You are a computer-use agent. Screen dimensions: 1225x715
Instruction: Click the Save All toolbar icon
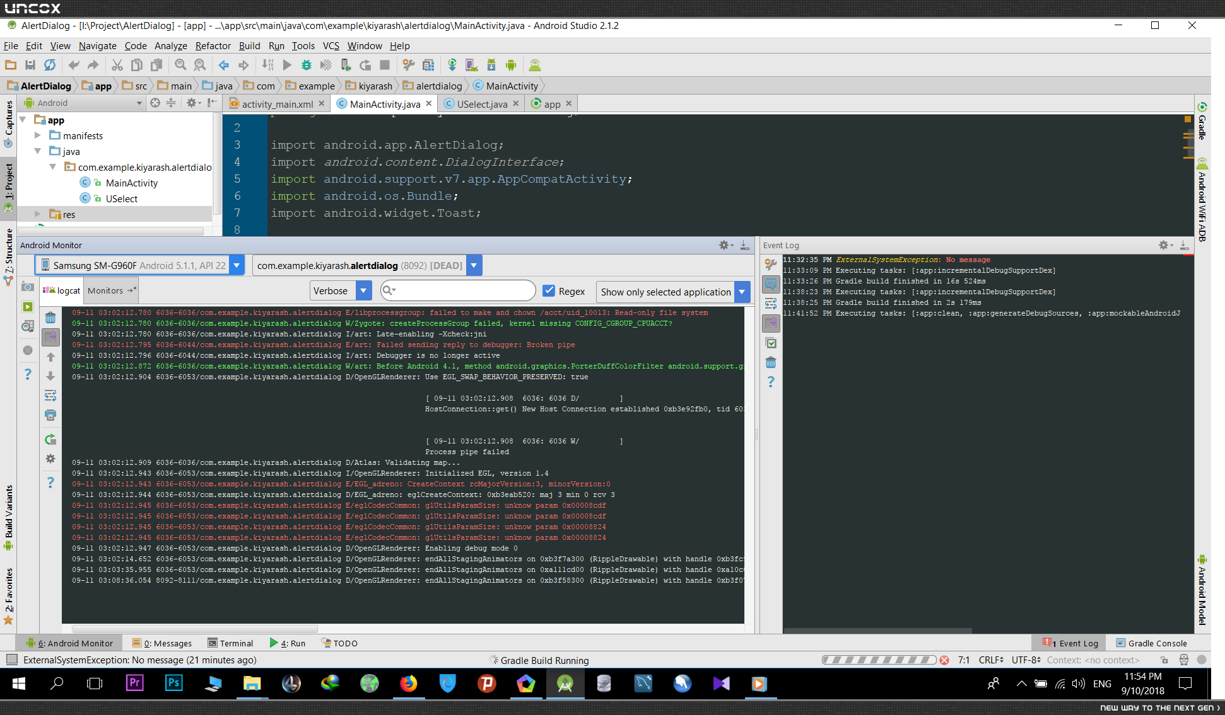coord(30,65)
